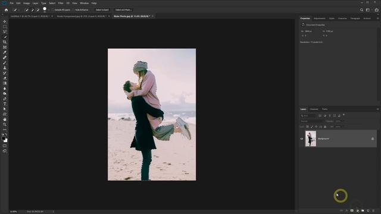The width and height of the screenshot is (381, 214).
Task: Toggle type layer filter in Layers panel
Action: coord(330,116)
